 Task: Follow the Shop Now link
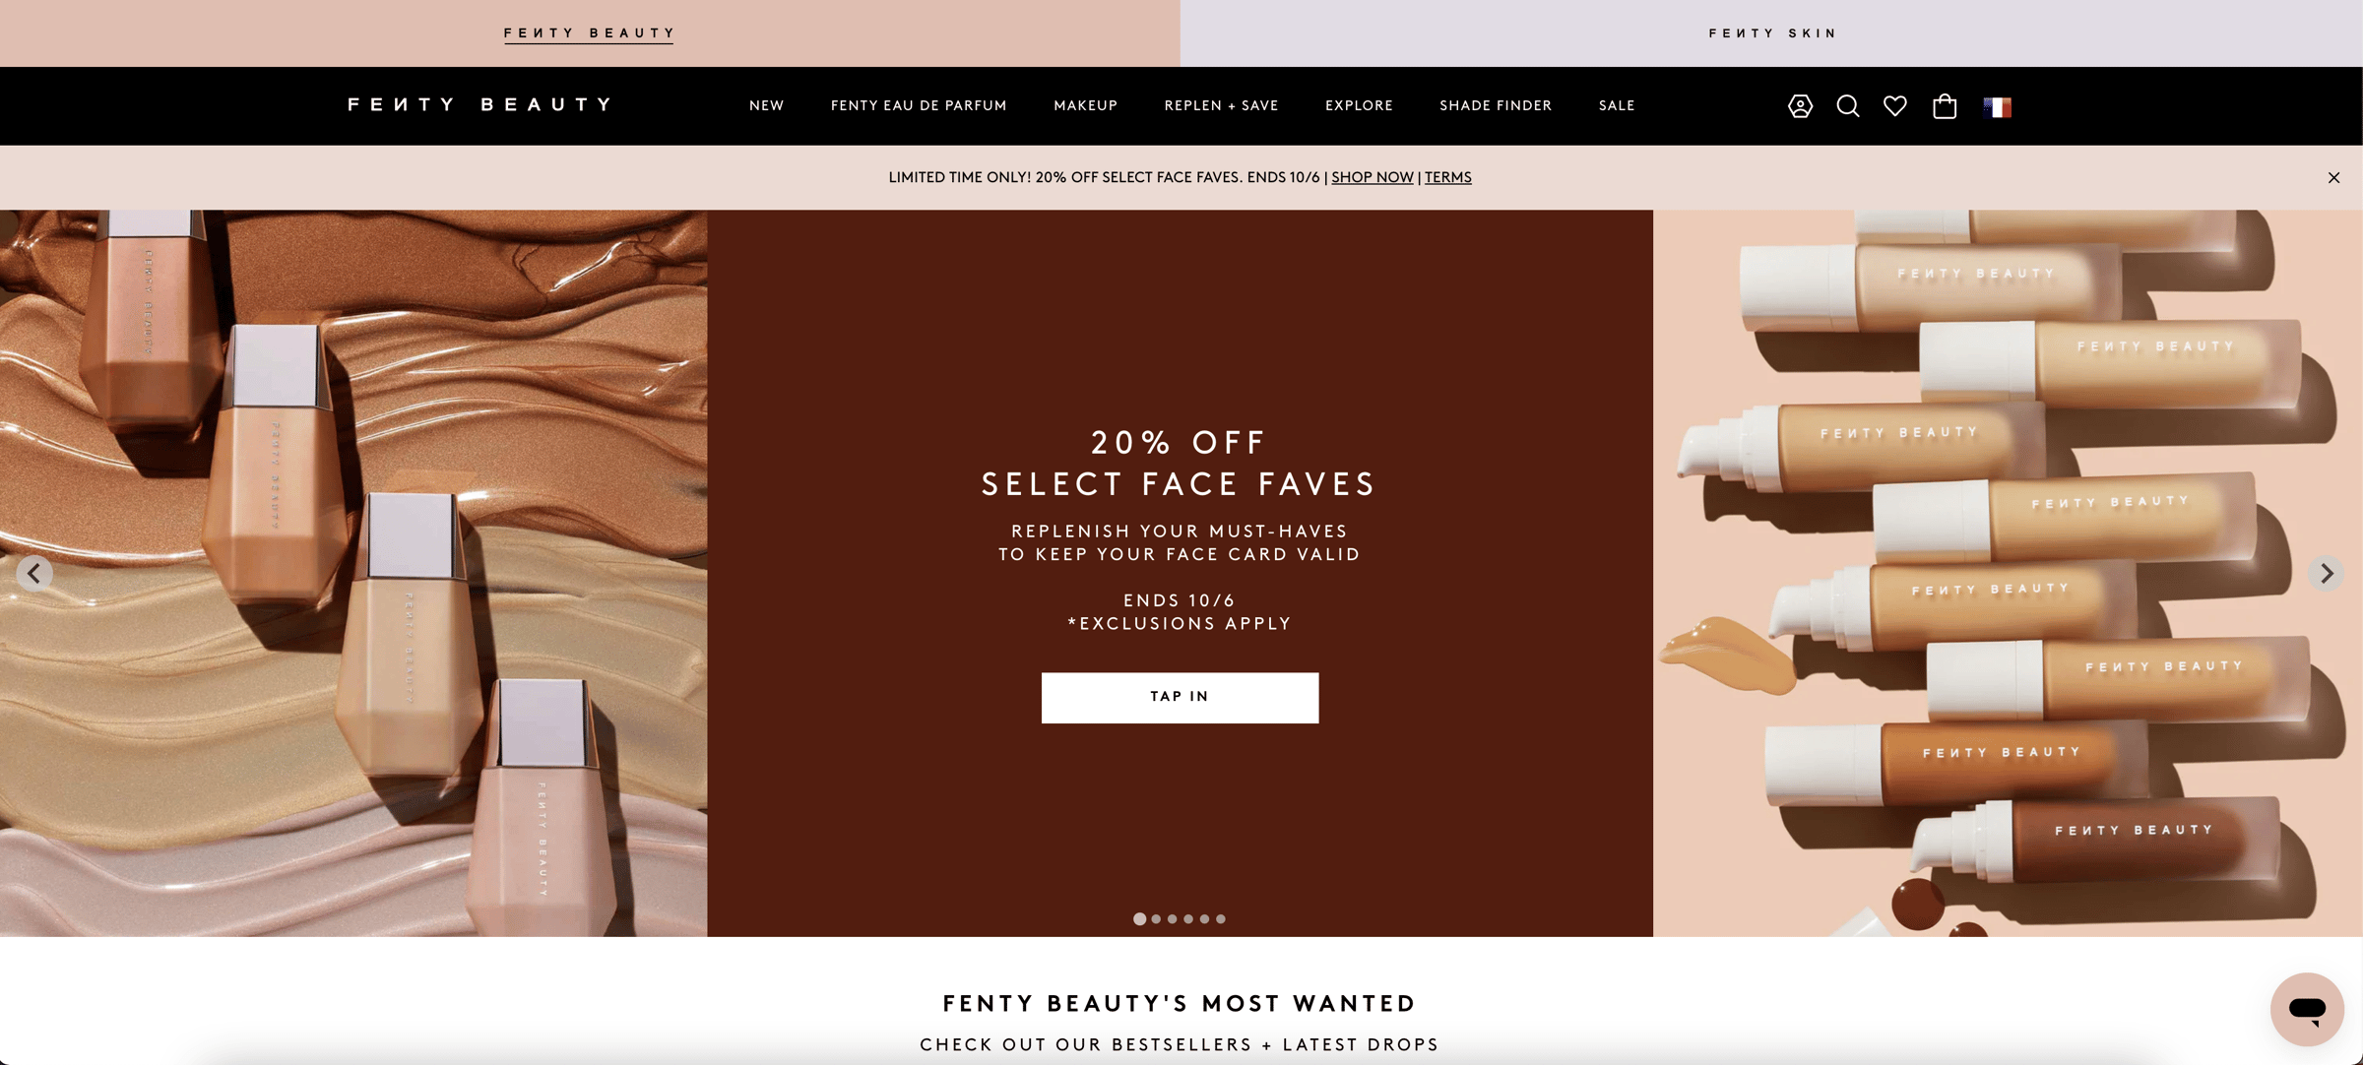point(1373,178)
